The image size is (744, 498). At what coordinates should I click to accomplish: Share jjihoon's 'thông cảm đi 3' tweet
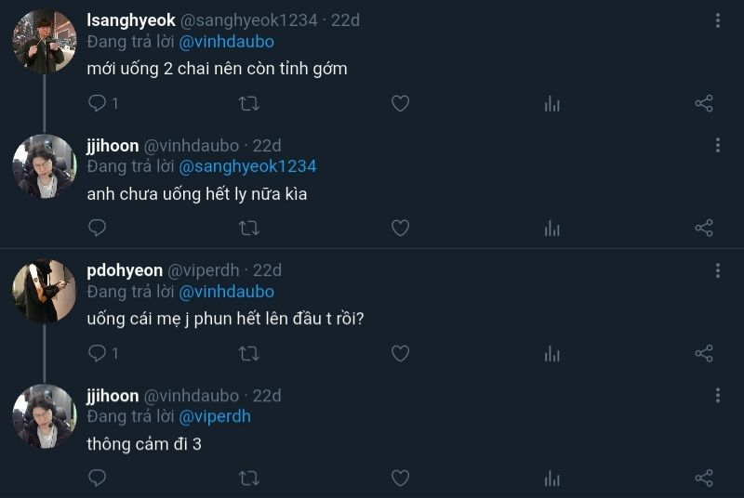click(x=704, y=478)
